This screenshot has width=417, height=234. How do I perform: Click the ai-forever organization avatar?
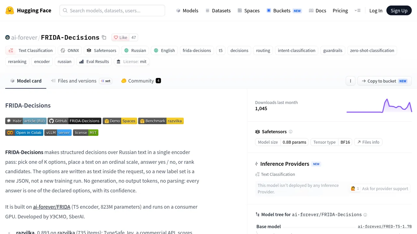[x=7, y=37]
